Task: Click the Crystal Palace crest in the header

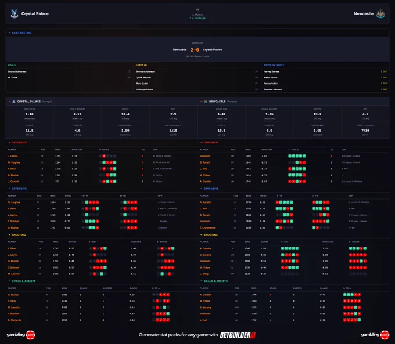Action: click(x=15, y=13)
